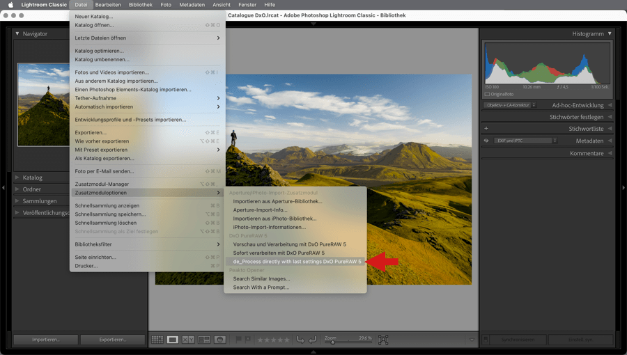Expand the Sammlungen panel
The image size is (627, 355).
(x=17, y=201)
